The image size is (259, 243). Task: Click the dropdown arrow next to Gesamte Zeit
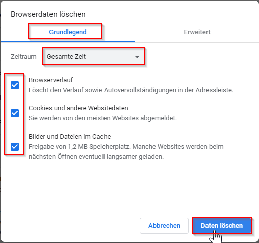137,57
